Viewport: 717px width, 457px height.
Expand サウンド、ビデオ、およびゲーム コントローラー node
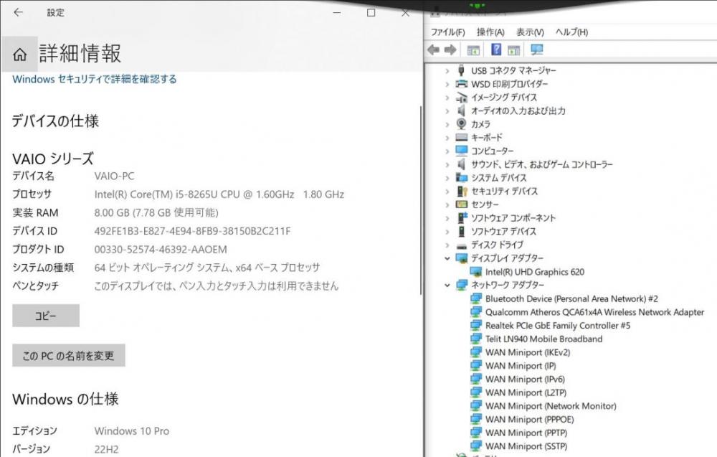(447, 165)
